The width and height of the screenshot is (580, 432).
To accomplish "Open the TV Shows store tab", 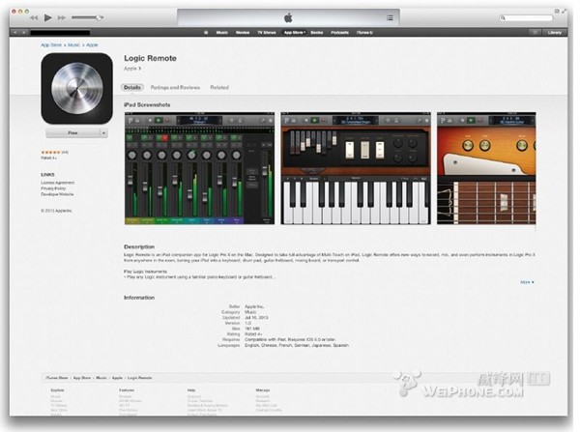I will [267, 33].
